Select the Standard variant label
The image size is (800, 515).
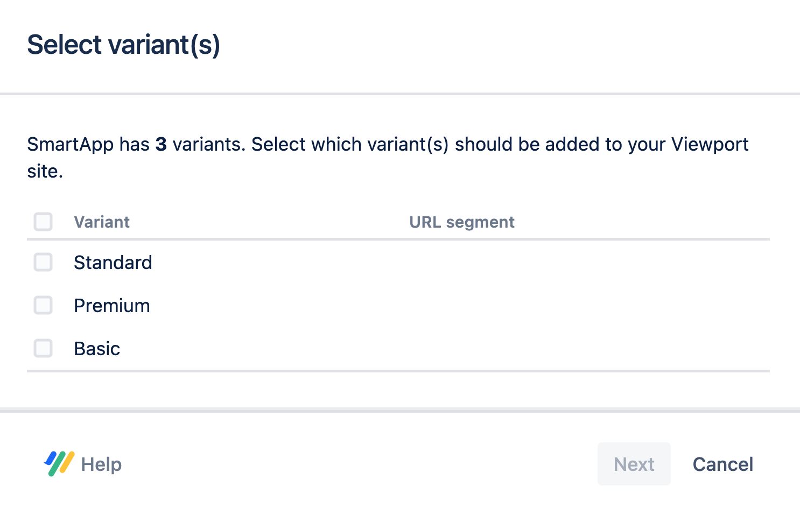(x=113, y=263)
